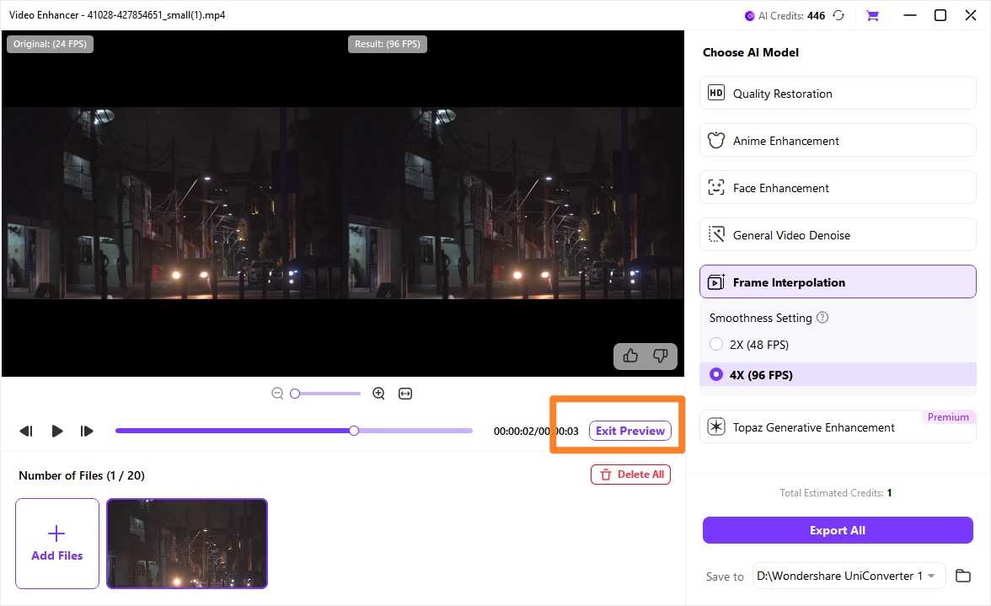Give thumbs up feedback on result
The width and height of the screenshot is (991, 606).
coord(630,356)
